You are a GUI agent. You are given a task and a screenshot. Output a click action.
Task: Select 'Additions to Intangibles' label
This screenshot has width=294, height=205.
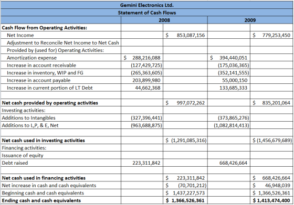tap(28, 118)
